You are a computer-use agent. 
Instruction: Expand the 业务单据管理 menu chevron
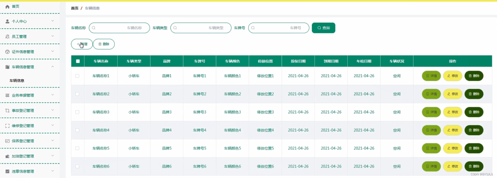[x=53, y=95]
